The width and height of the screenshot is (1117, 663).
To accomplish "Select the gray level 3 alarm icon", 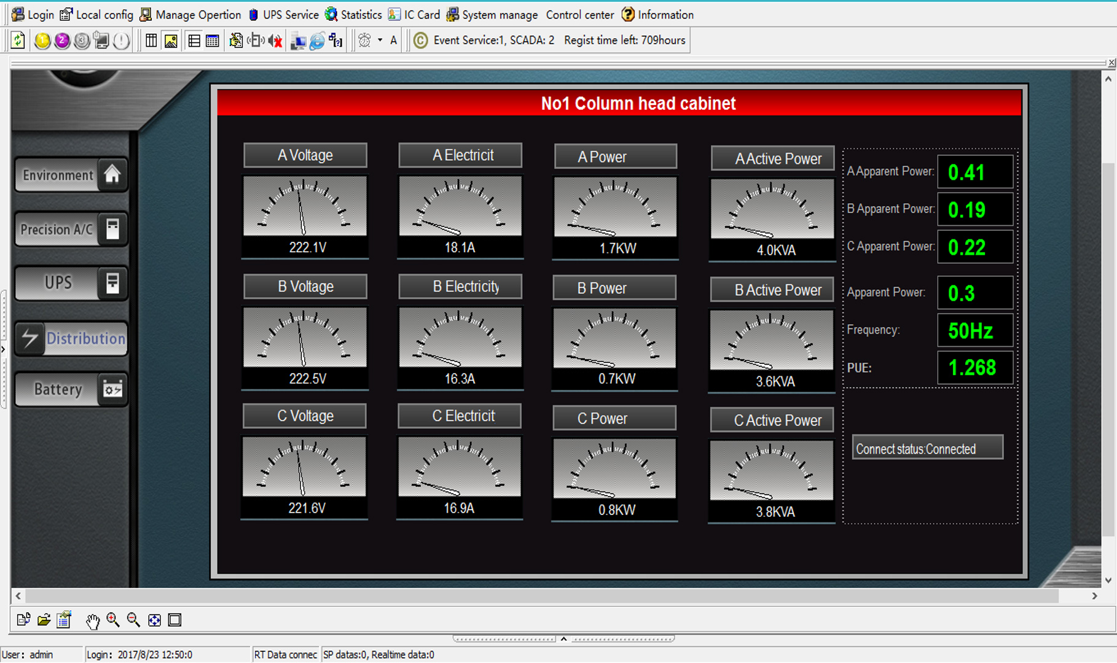I will pos(81,41).
